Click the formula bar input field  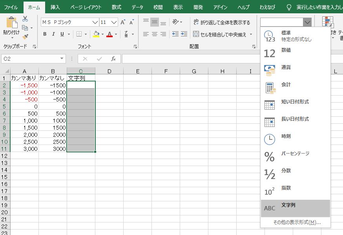coord(191,59)
